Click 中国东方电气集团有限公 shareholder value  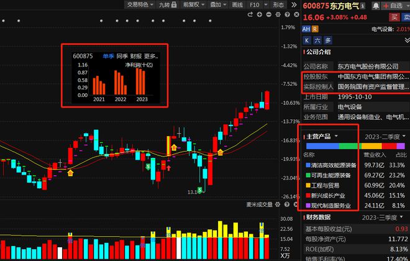pos(373,76)
